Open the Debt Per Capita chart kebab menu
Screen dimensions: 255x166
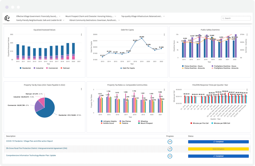164,34
